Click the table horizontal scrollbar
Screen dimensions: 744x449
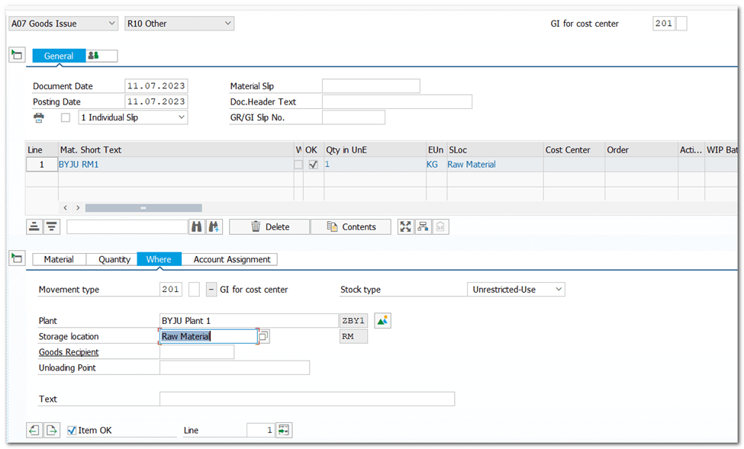point(143,207)
